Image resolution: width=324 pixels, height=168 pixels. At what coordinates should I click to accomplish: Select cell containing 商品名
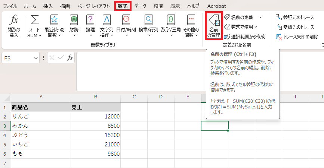point(41,107)
